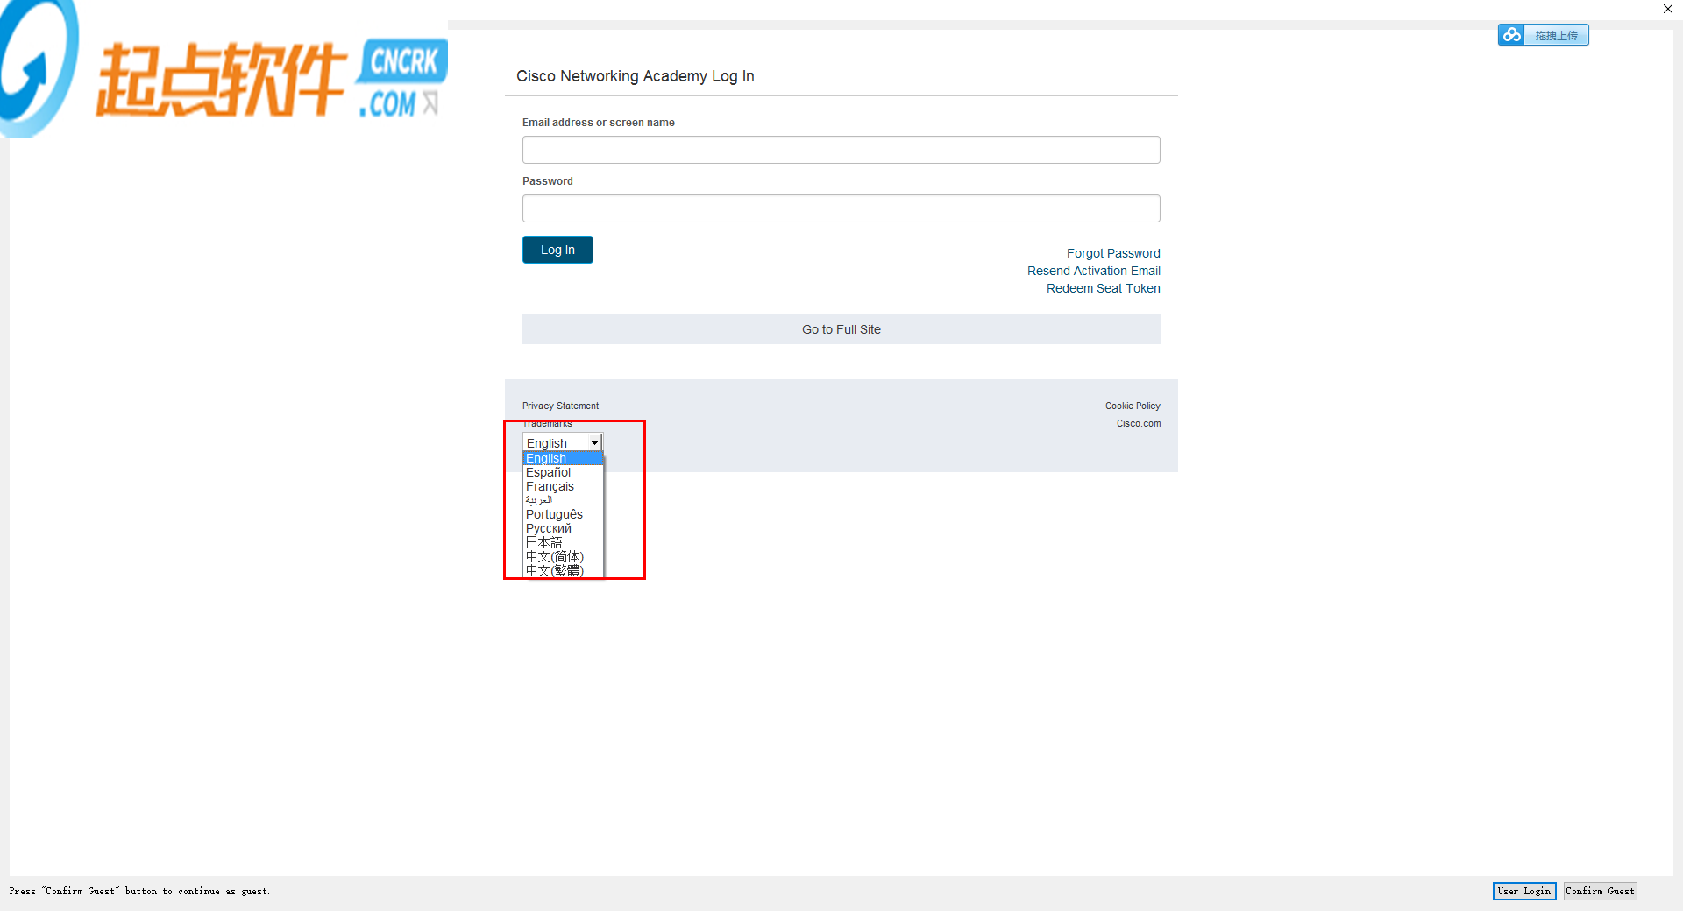Close the login window
The image size is (1683, 911).
[x=1668, y=9]
